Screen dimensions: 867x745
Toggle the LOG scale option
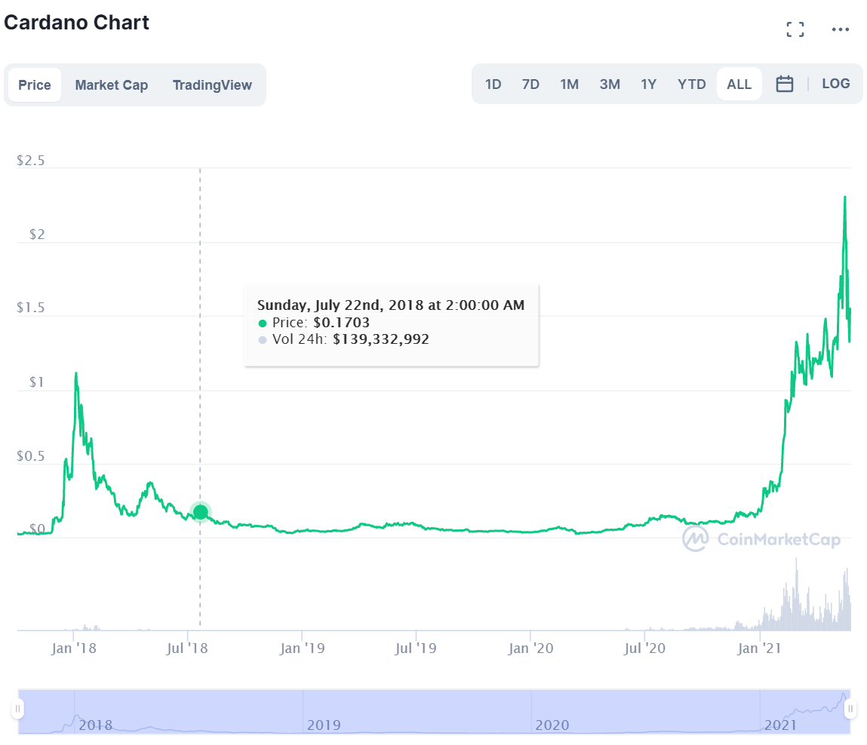(x=835, y=84)
